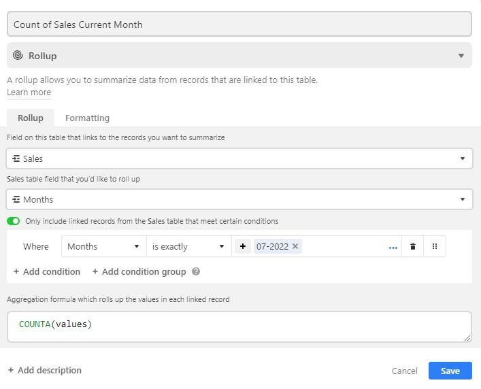This screenshot has width=481, height=389.
Task: Click the plus button to add a linked record value
Action: click(243, 246)
